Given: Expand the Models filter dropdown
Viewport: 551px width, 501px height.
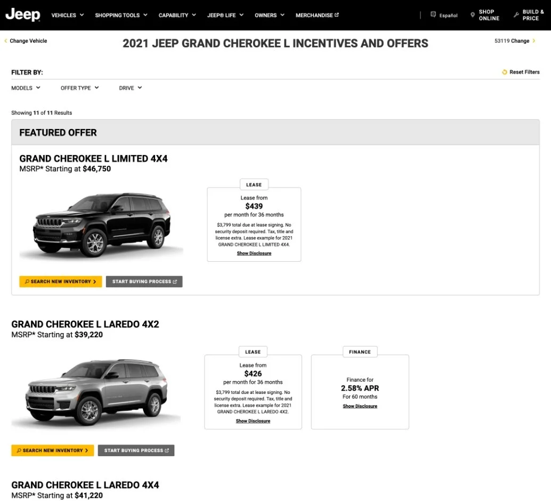Looking at the screenshot, I should coord(26,88).
